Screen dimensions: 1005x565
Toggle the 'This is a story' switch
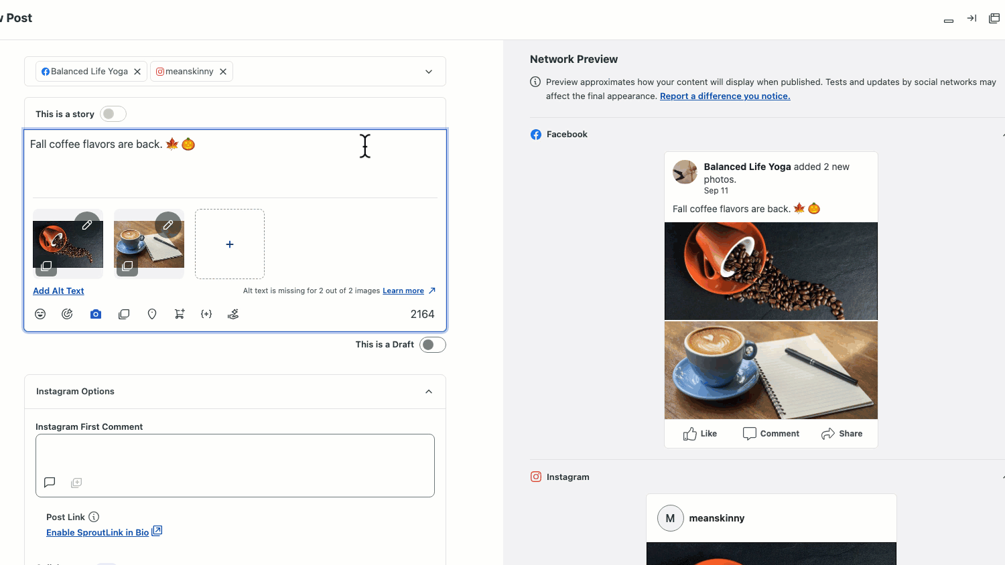[x=113, y=114]
